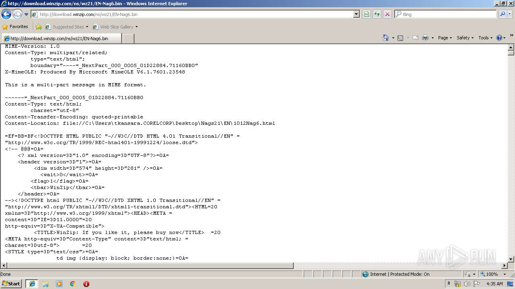This screenshot has width=515, height=289.
Task: Open the Page menu
Action: pyautogui.click(x=445, y=38)
